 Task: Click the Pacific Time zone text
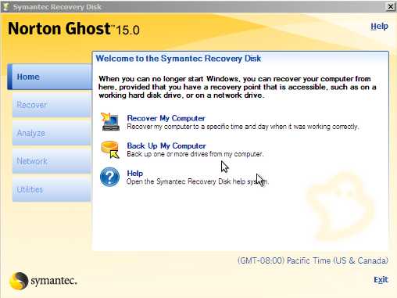pos(313,260)
